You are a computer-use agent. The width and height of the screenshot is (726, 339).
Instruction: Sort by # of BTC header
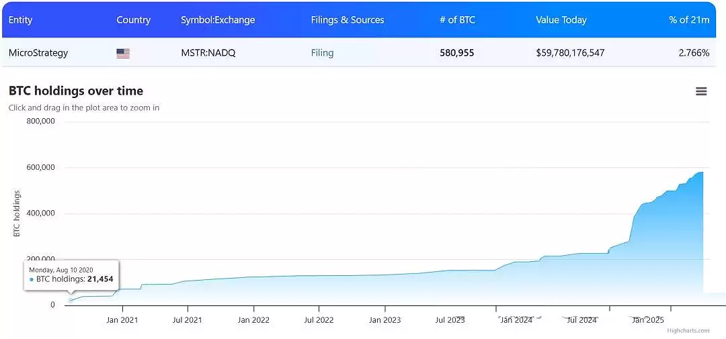458,20
